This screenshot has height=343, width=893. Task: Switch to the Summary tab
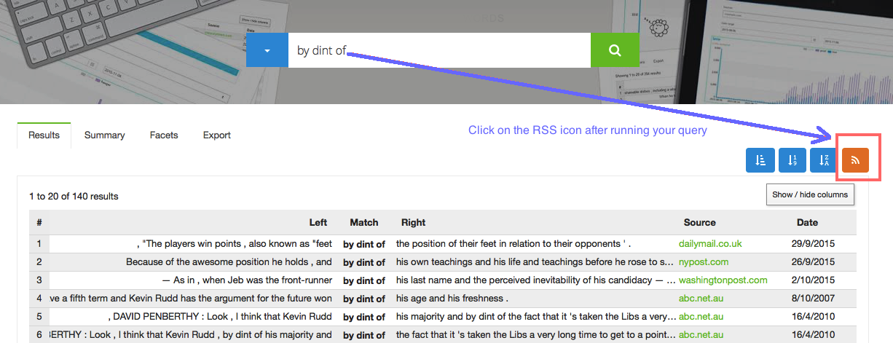(x=104, y=135)
